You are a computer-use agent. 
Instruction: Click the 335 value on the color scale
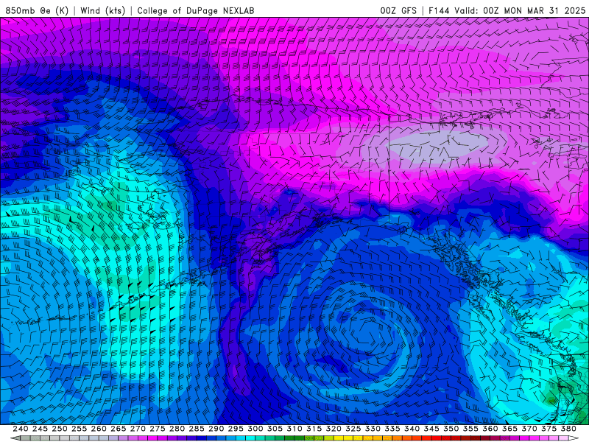point(392,429)
